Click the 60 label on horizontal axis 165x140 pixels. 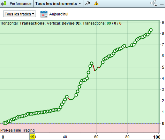coord(96,137)
